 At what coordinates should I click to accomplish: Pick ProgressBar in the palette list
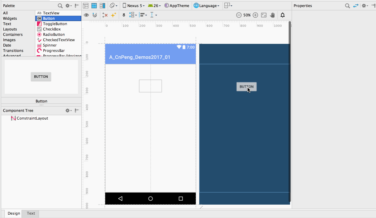coord(58,51)
